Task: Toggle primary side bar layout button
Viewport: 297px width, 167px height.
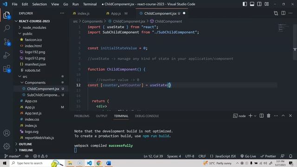Action: 245,4
